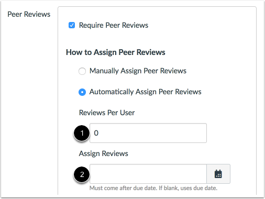The image size is (265, 199).
Task: Click the 'Automatically Assign Peer Reviews' label text
Action: 145,92
